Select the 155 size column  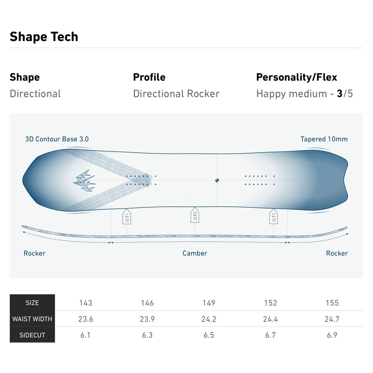[x=332, y=303]
